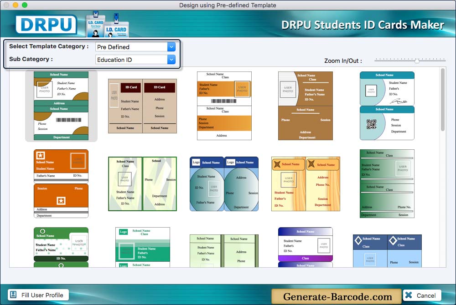Select the brown School Name Class template
The image size is (456, 305).
306,106
